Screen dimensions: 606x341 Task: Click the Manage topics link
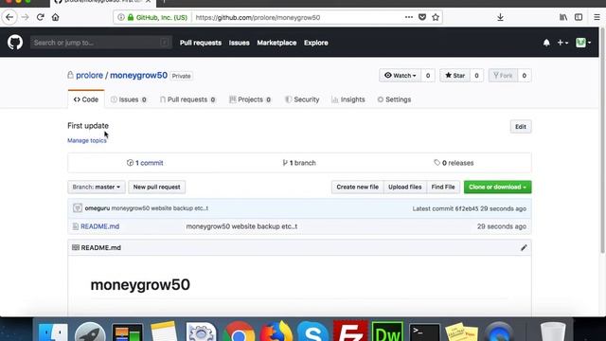point(87,140)
